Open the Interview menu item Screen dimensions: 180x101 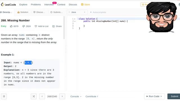coord(49,4)
